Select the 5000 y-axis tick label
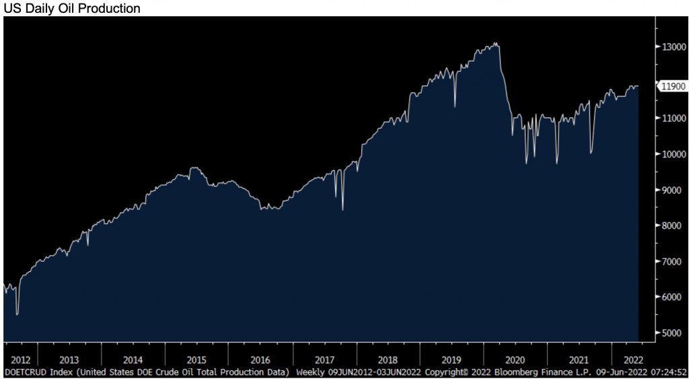Viewport: 689px width, 379px height. point(672,333)
